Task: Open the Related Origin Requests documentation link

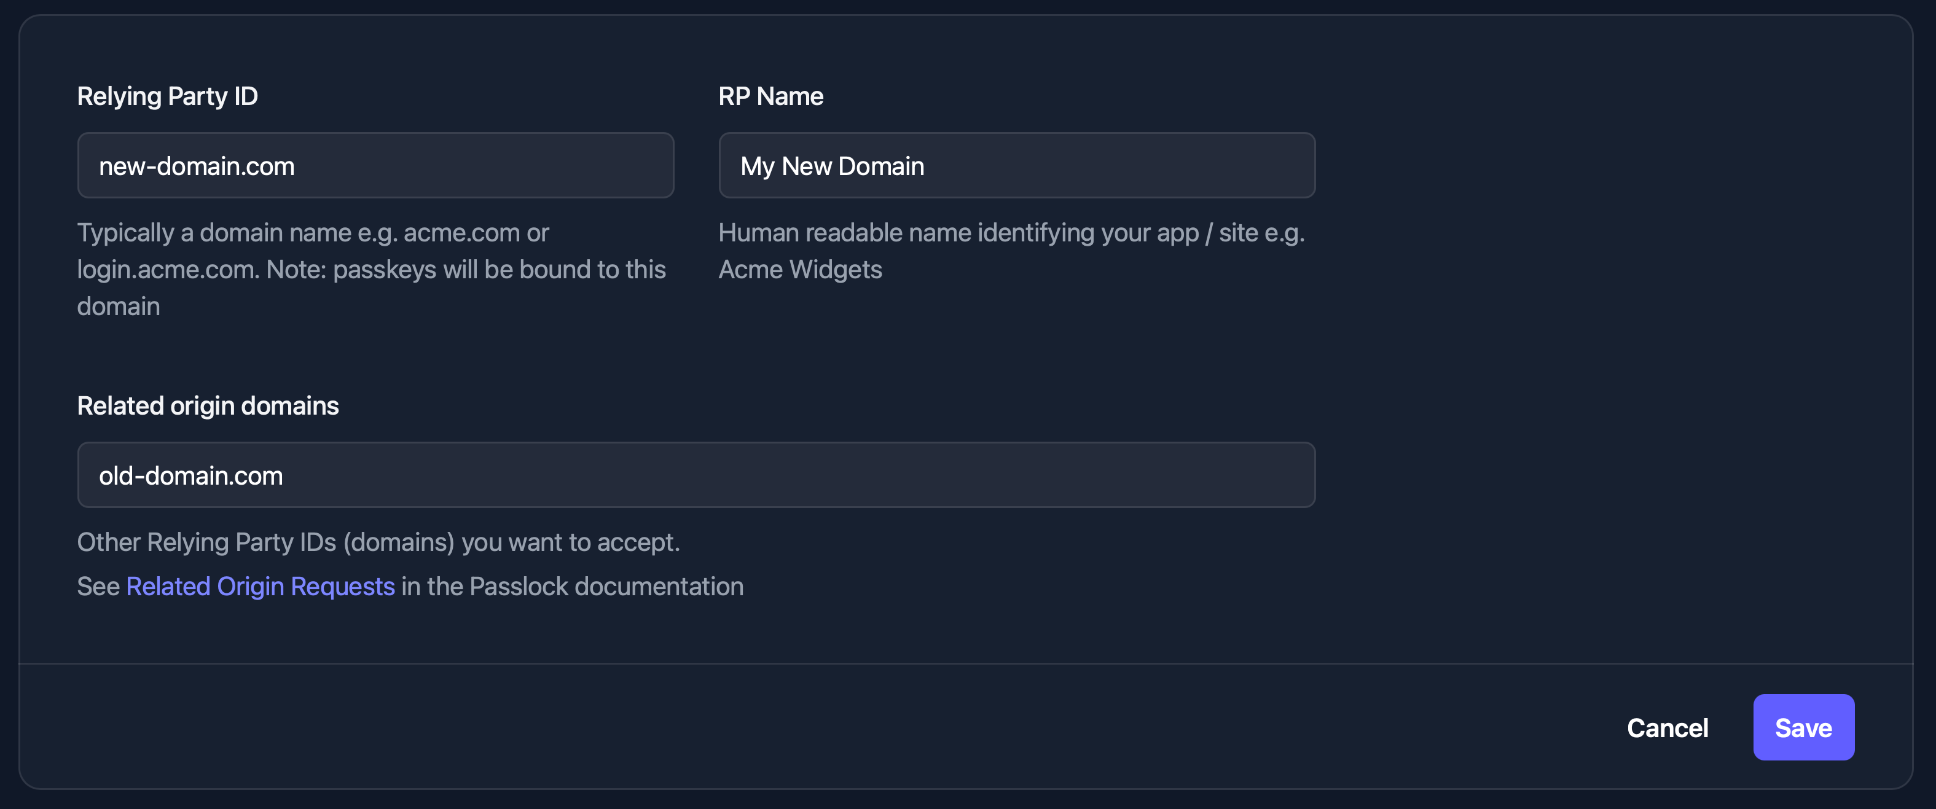Action: pos(260,586)
